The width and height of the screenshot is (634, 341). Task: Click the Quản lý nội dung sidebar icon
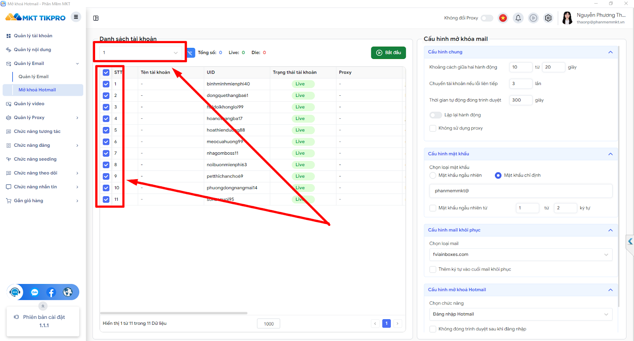click(9, 50)
